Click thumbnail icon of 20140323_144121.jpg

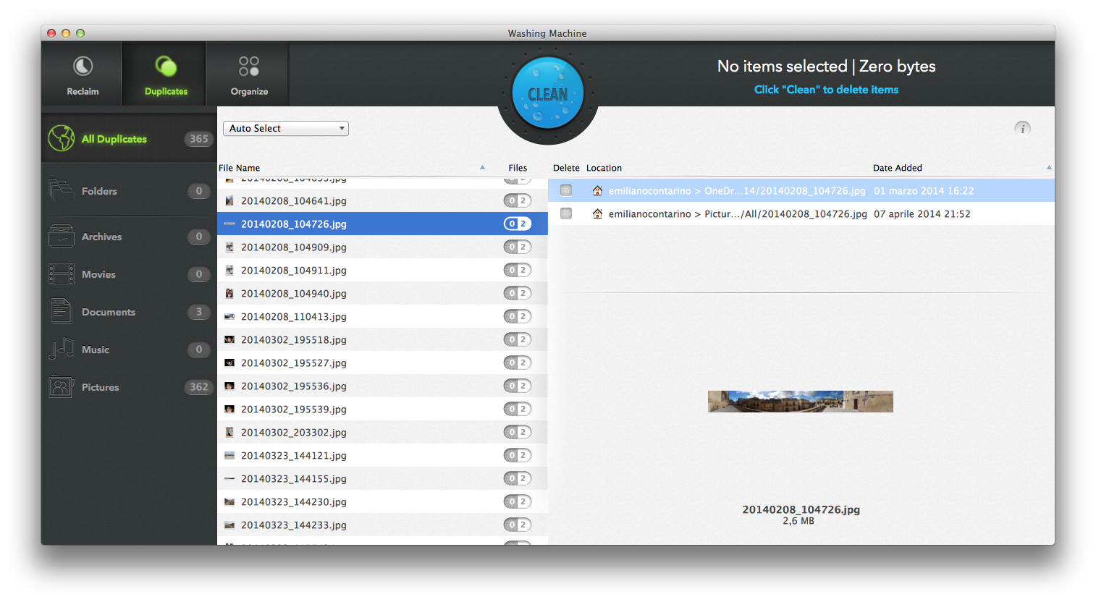(x=229, y=455)
